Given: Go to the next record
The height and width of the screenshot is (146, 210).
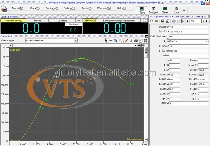Looking at the screenshot, I should pos(203,21).
